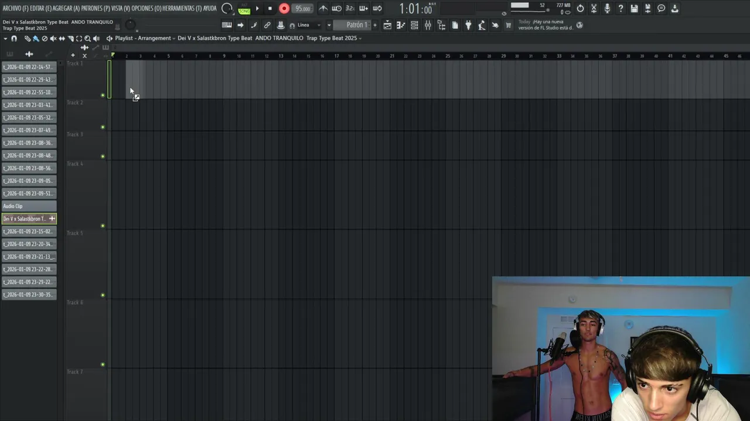Click the undo history circular arrow icon
Screen dimensions: 750x421
580,8
